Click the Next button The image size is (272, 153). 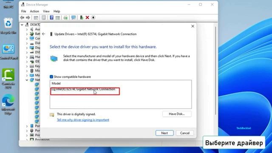coord(164,133)
